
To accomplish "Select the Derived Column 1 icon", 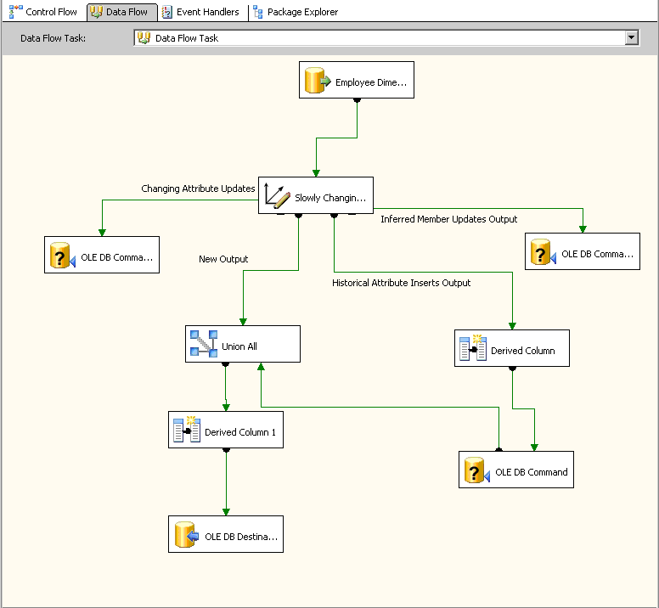I will 186,431.
